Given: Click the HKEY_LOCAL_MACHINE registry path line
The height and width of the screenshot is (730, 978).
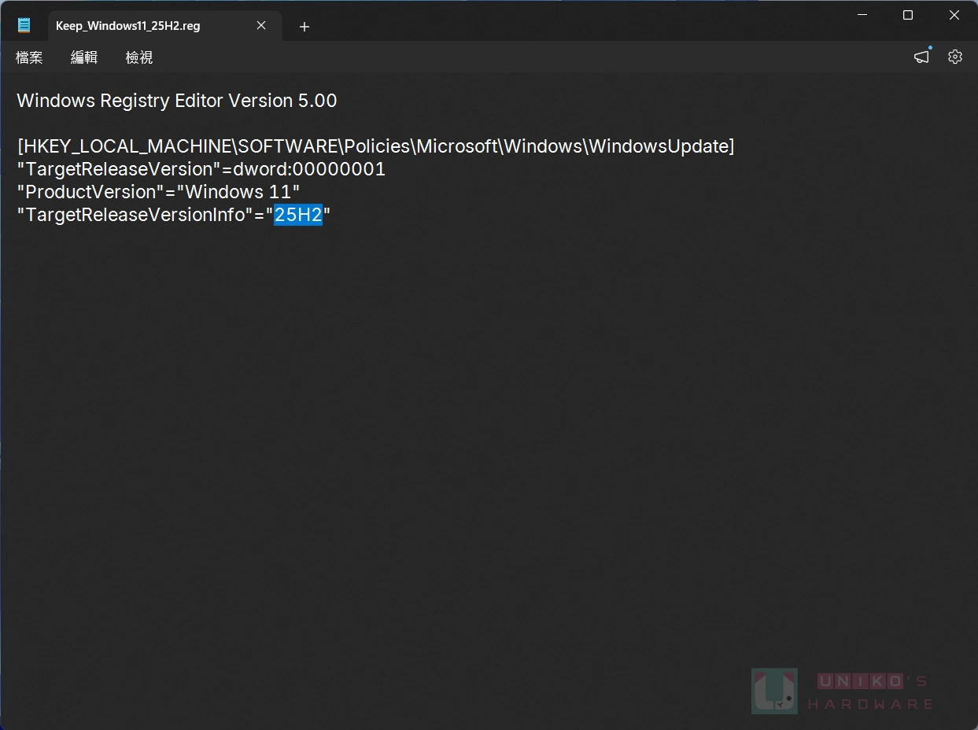Looking at the screenshot, I should pos(375,146).
